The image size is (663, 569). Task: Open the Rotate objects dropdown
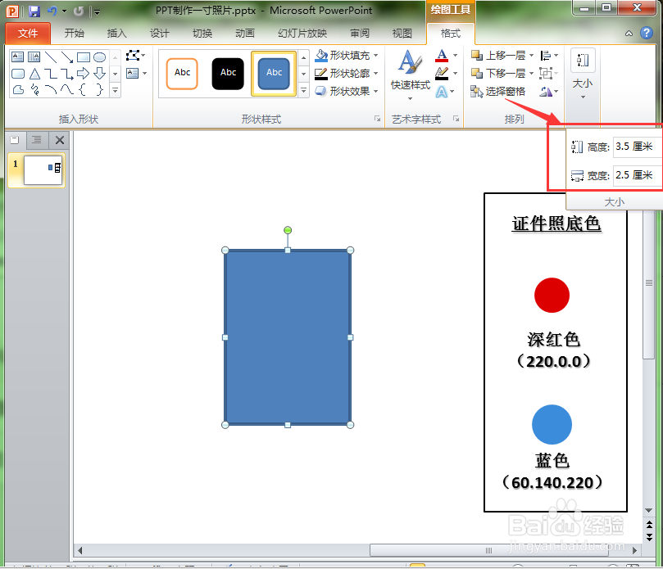548,91
